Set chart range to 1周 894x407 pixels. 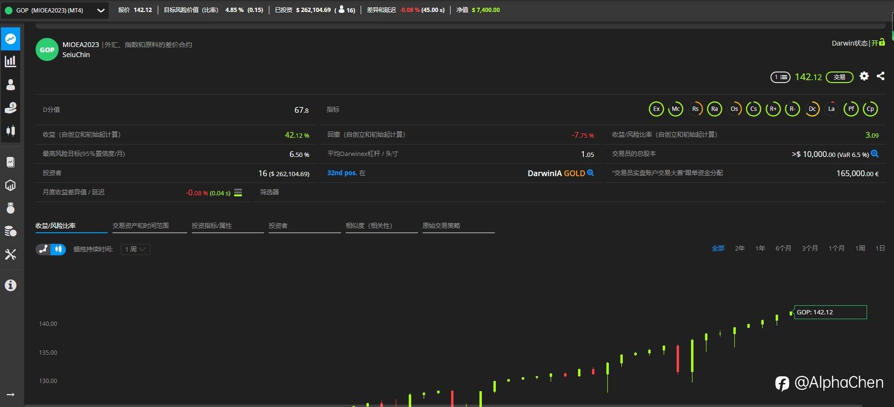click(860, 248)
